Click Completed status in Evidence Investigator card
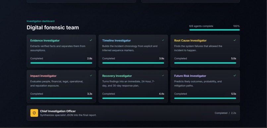This screenshot has width=267, height=128. [x=37, y=58]
